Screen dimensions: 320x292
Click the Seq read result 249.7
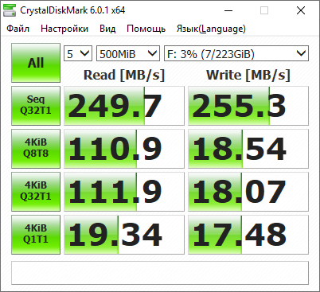[124, 106]
